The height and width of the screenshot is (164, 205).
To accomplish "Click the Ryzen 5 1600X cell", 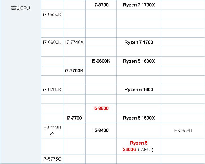I will tap(139, 61).
